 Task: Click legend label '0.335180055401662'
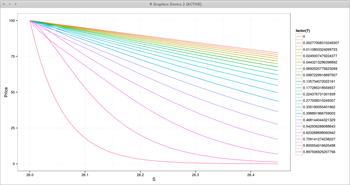[x=319, y=107]
